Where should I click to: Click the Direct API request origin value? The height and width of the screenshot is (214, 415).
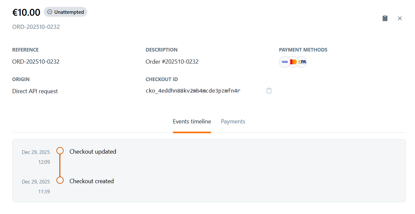coord(35,91)
